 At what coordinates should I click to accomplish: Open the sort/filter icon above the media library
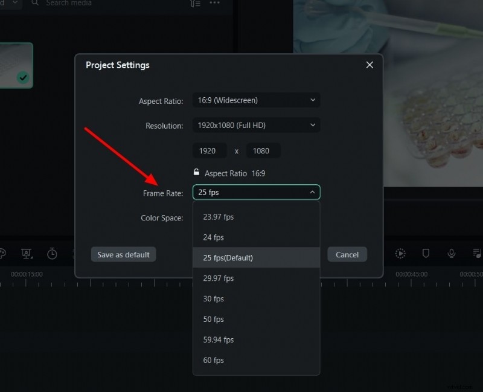pyautogui.click(x=194, y=4)
